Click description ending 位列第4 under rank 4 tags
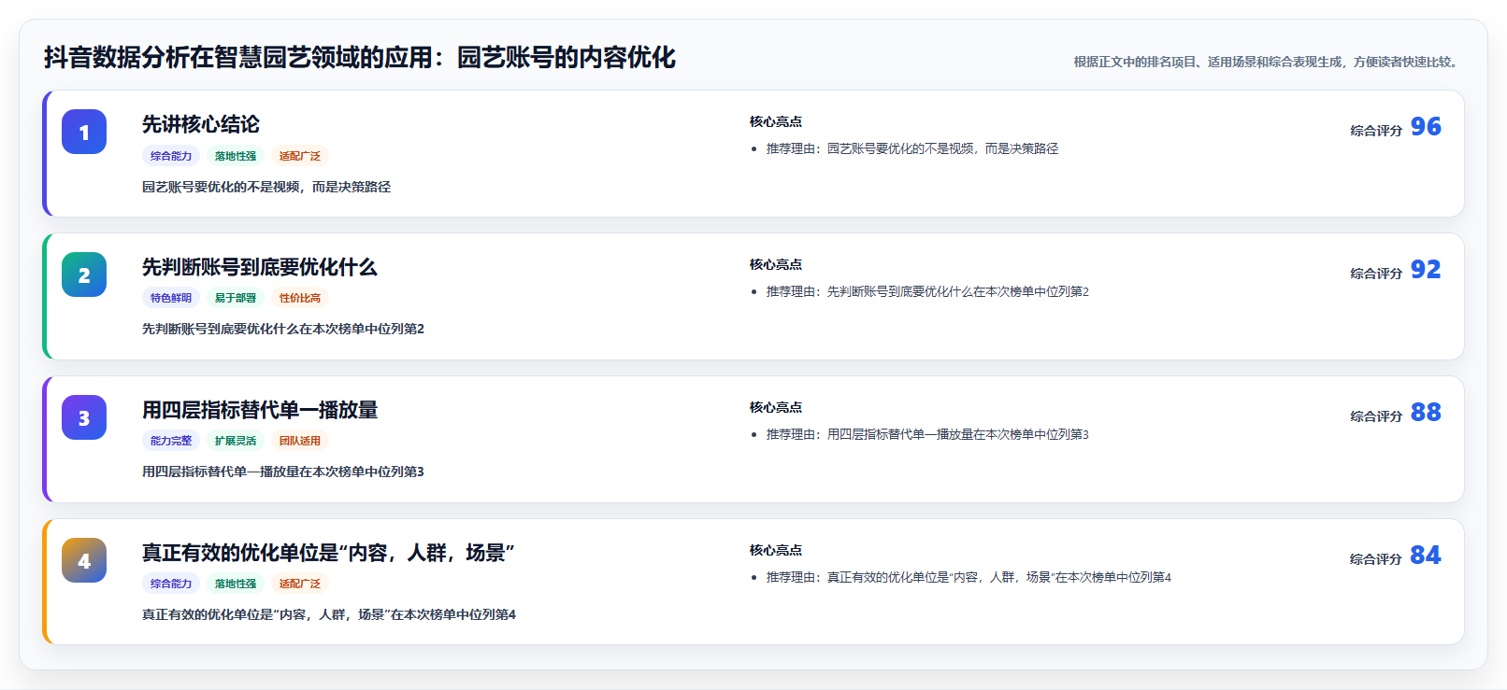Screen dimensions: 1507x690 [x=329, y=614]
